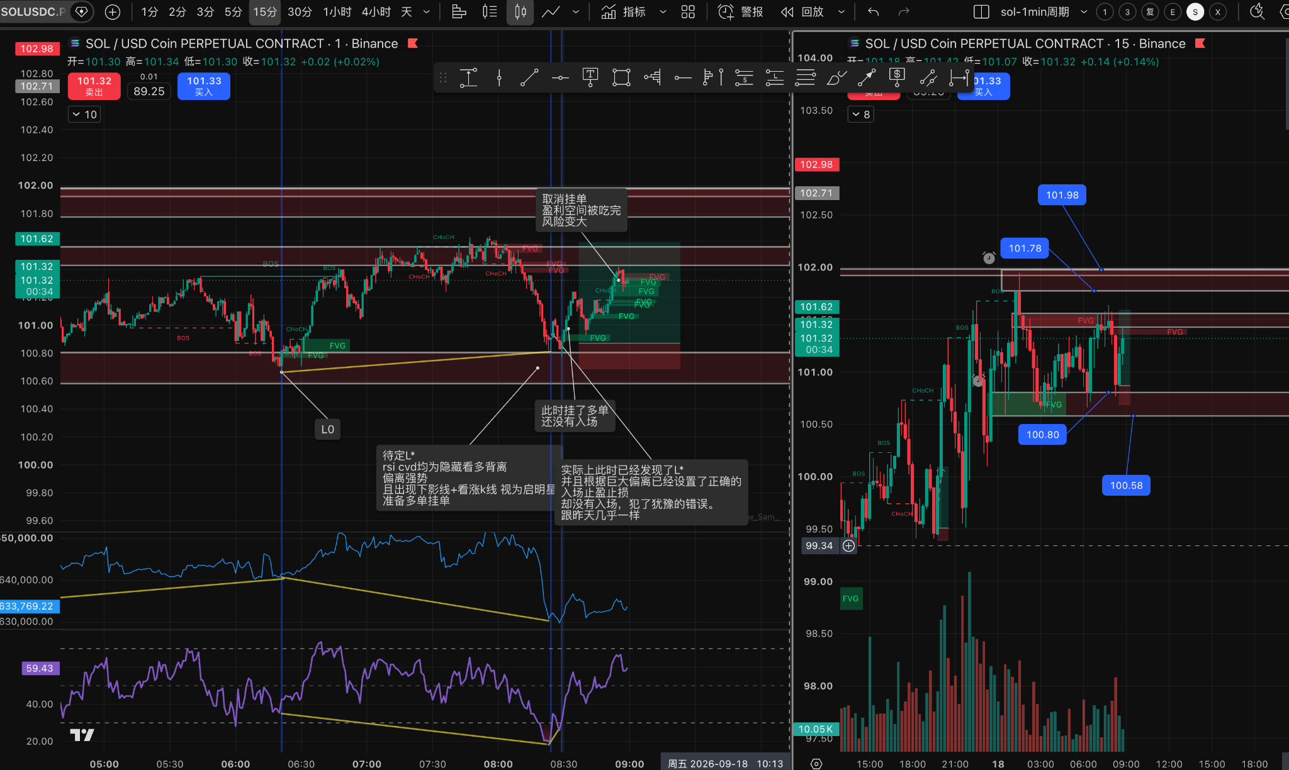The image size is (1289, 770).
Task: Select the price note dollar-sign tool
Action: tap(897, 78)
